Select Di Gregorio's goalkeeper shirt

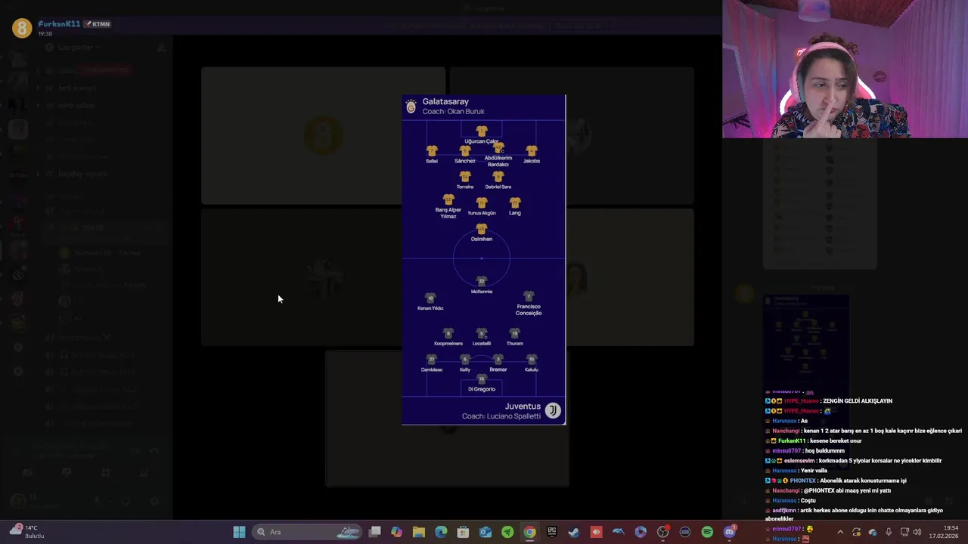click(482, 379)
